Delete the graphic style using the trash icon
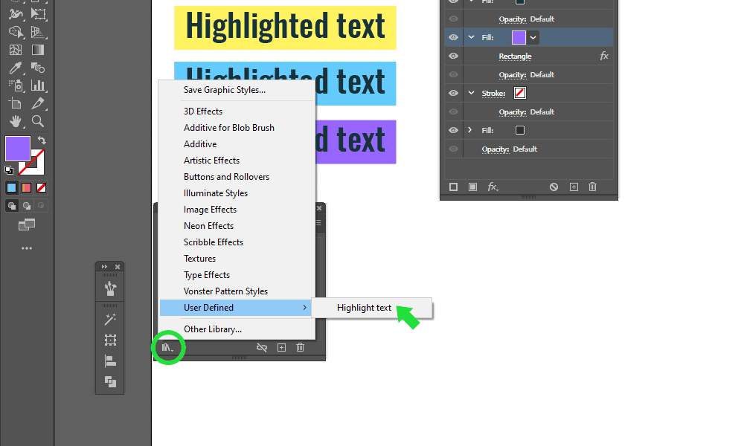The height and width of the screenshot is (446, 744). click(x=300, y=347)
